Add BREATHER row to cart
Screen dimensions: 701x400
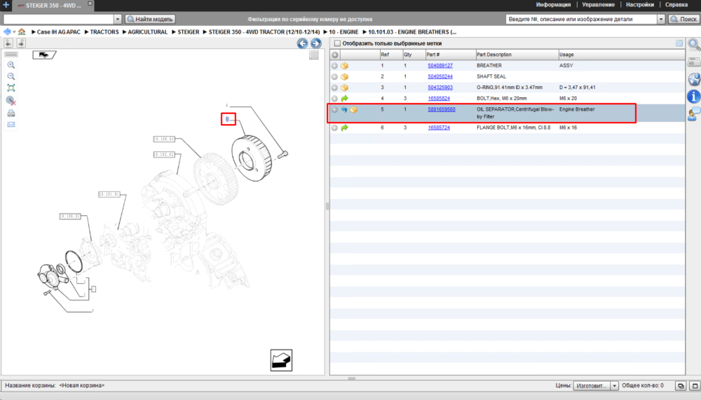click(x=334, y=66)
